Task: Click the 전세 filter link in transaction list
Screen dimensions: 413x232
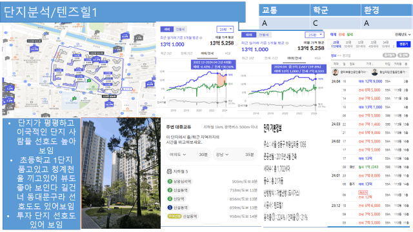Action: 341,34
